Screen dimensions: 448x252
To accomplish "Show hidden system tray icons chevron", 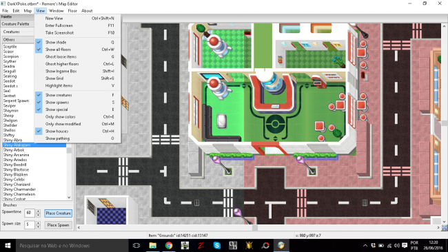I will [x=365, y=245].
